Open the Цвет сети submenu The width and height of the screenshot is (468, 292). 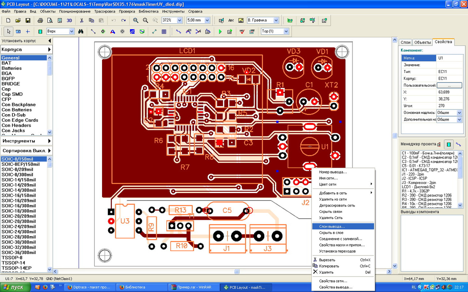pyautogui.click(x=343, y=184)
